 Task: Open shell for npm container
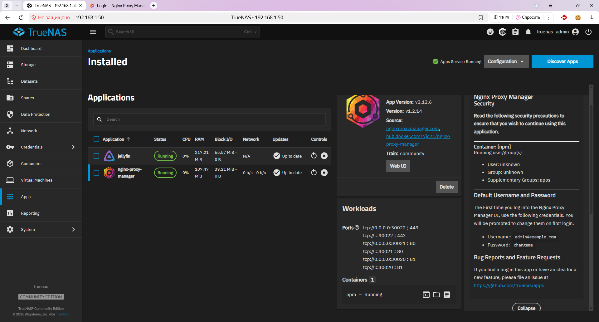426,295
